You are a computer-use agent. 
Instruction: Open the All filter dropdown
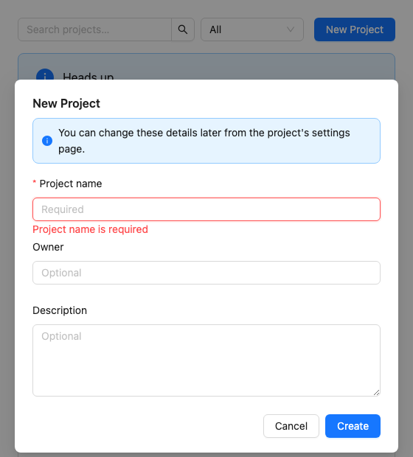[252, 29]
